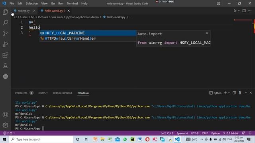The image size is (255, 143).
Task: Expand the launch profile dropdown arrow
Action: [229, 93]
